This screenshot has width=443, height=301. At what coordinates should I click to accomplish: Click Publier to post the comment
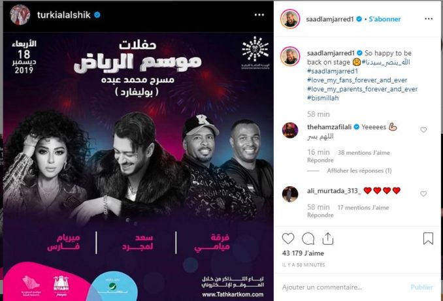point(421,287)
